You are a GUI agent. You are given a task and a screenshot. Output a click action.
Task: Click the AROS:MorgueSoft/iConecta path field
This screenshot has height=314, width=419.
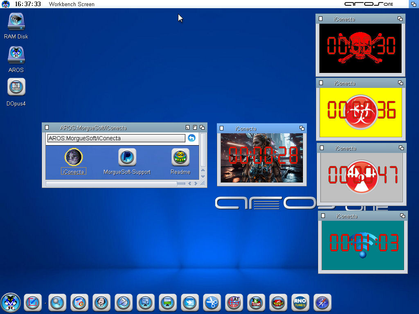116,138
